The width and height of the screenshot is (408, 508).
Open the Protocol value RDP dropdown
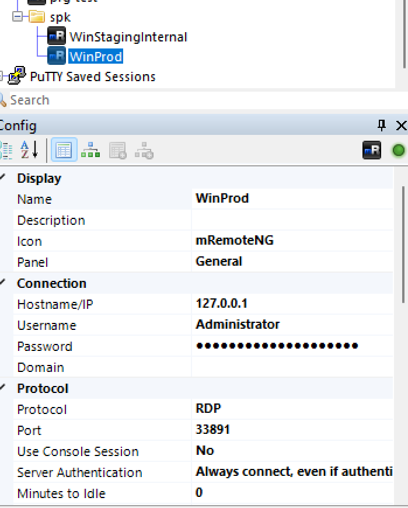292,409
